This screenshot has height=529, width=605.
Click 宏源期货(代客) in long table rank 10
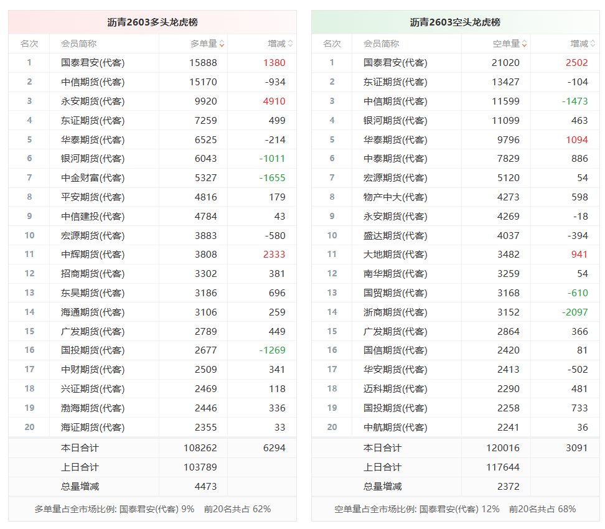click(93, 236)
